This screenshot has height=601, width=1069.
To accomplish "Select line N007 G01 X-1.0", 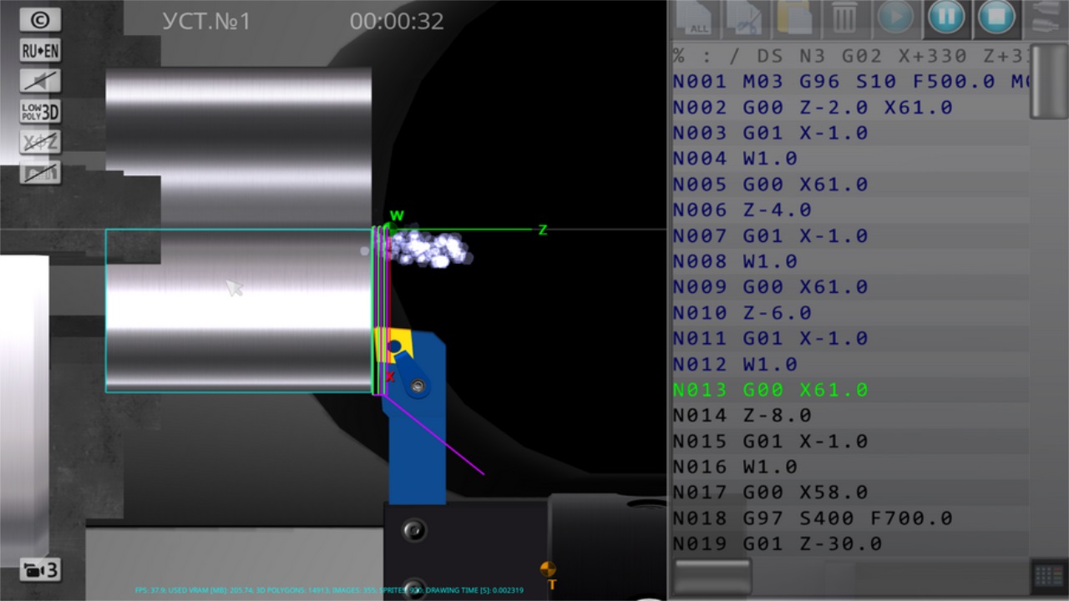I will tap(850, 236).
